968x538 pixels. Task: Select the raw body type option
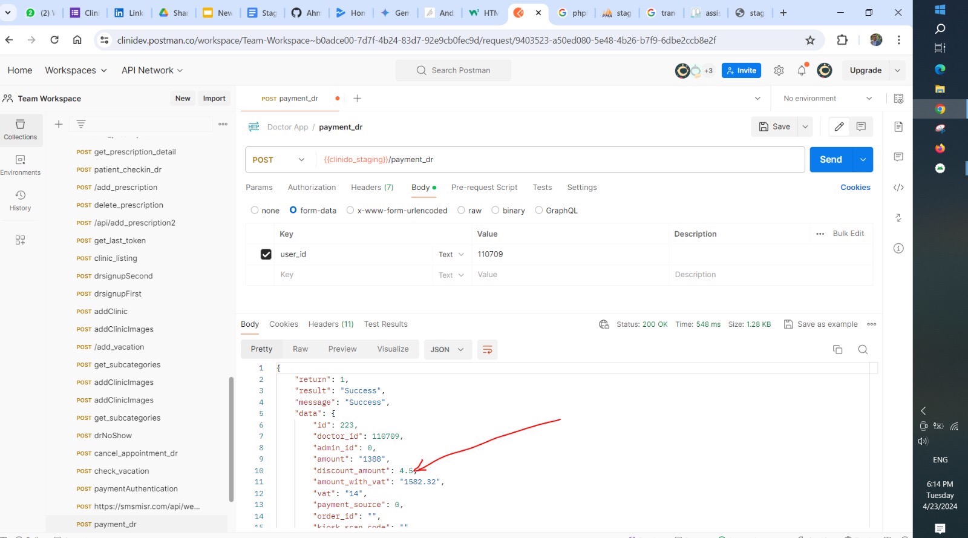462,211
